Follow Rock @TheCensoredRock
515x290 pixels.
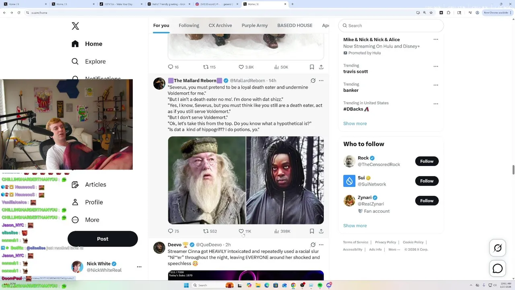tap(427, 161)
